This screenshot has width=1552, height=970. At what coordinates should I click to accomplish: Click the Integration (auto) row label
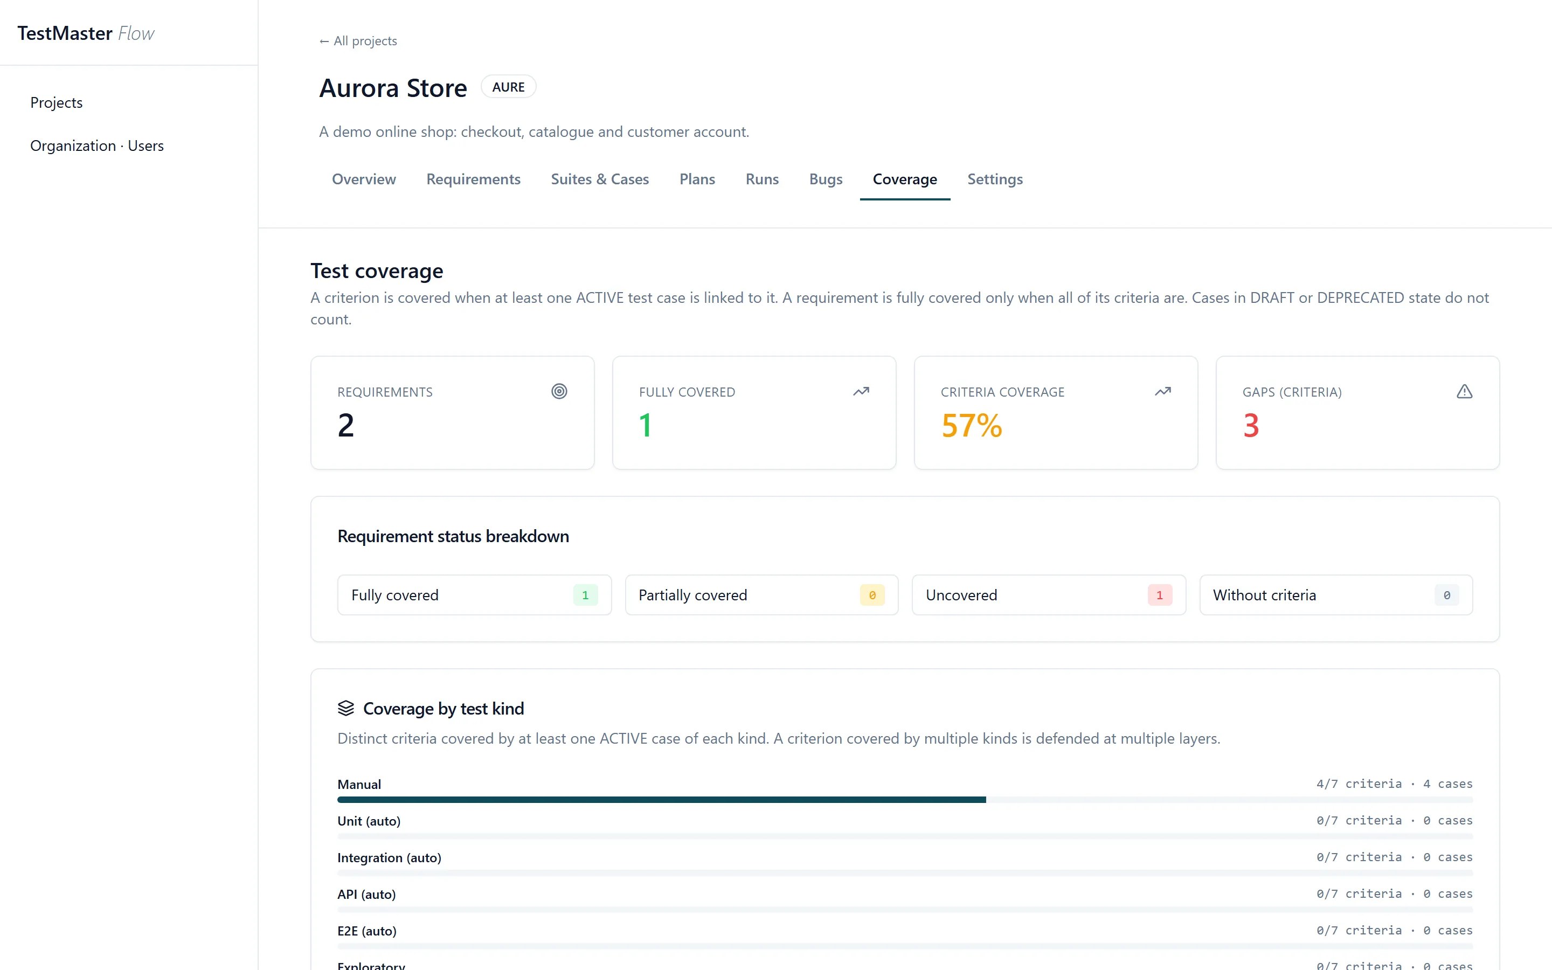[389, 858]
